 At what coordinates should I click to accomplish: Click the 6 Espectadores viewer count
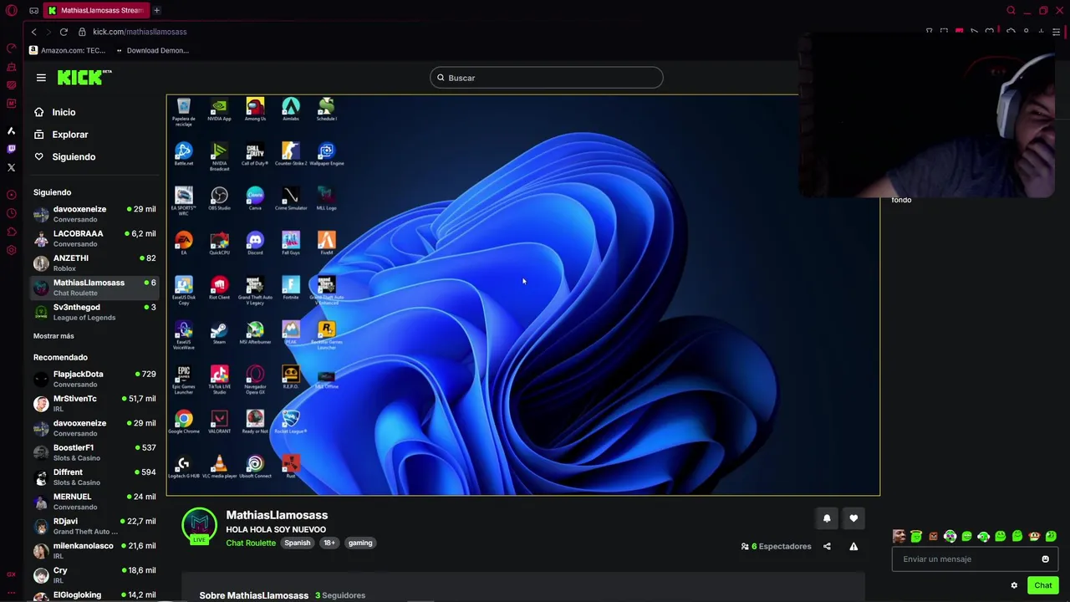777,547
